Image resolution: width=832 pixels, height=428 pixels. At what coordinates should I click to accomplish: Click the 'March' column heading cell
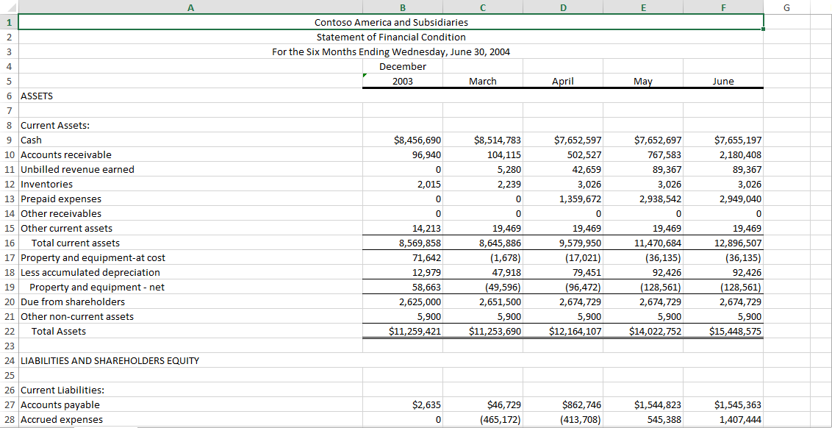point(483,81)
